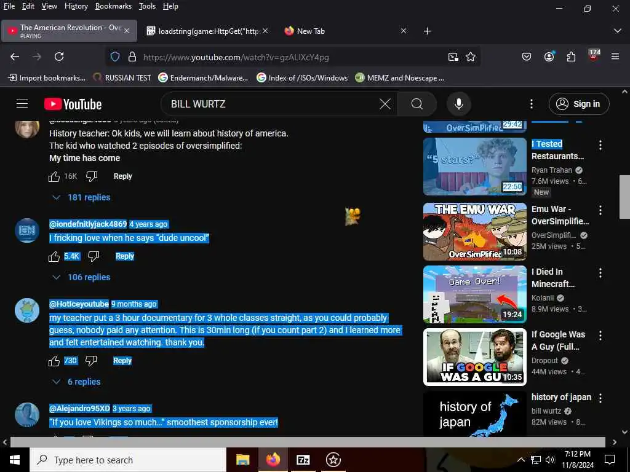This screenshot has height=472, width=630.
Task: Expand 106 replies thread
Action: 82,277
